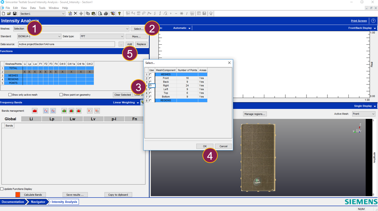Open the Active Mesh Front dropdown
The width and height of the screenshot is (378, 211).
(363, 114)
